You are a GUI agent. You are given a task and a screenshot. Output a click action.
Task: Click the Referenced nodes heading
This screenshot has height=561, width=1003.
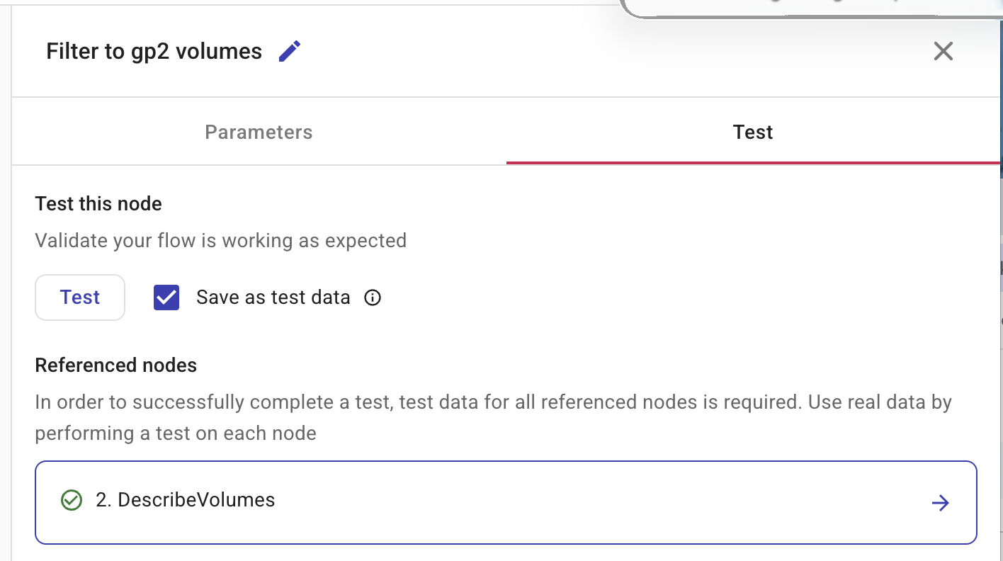click(x=115, y=365)
